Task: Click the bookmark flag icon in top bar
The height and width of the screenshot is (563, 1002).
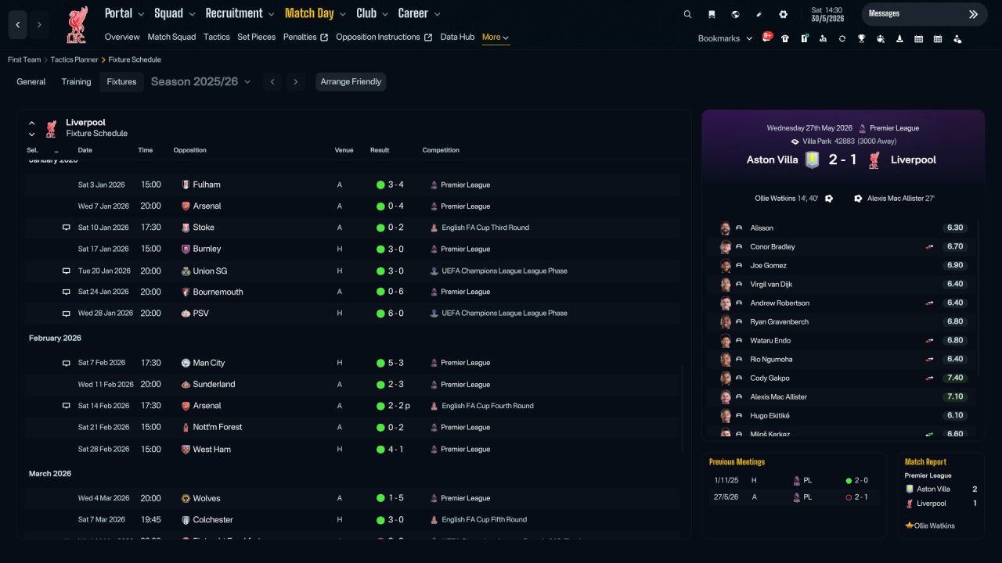Action: pos(712,14)
